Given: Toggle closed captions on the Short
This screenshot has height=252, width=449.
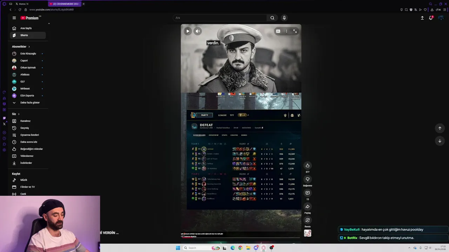Looking at the screenshot, I should click(278, 31).
